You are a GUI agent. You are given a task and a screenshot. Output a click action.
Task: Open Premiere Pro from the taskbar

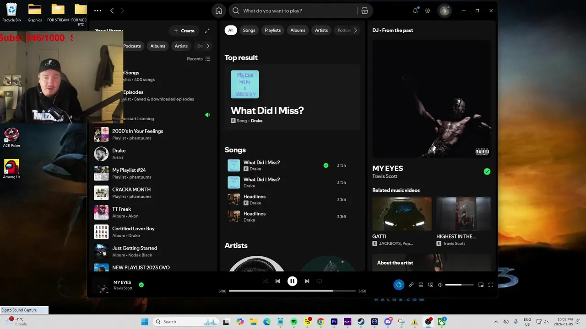(334, 322)
